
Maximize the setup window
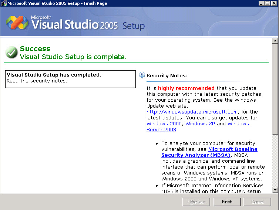point(267,3)
